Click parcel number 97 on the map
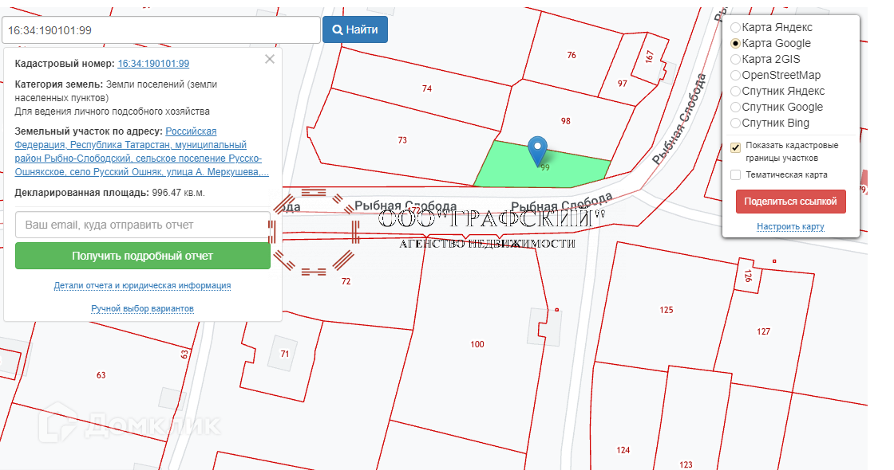Screen dimensions: 894x470 [622, 84]
